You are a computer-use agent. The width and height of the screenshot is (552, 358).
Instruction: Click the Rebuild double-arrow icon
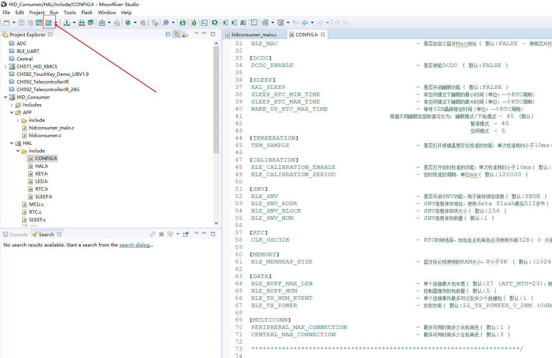pos(82,23)
